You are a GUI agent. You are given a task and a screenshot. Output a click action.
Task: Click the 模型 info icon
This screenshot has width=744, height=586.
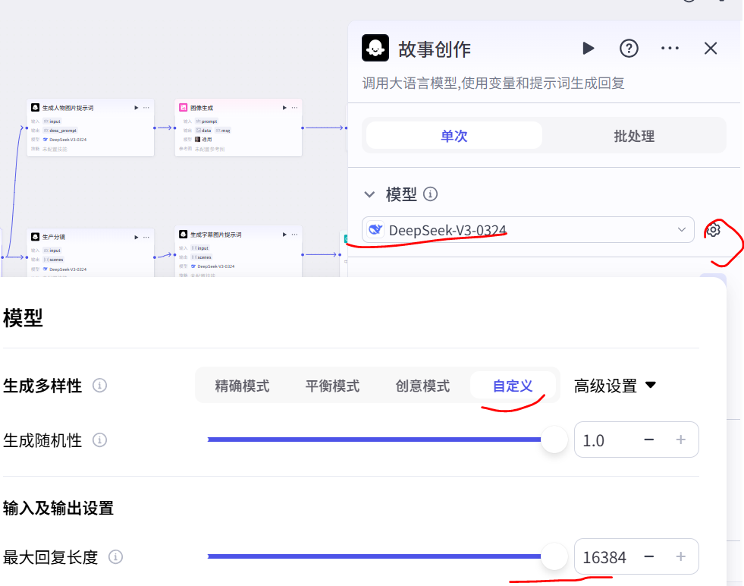pyautogui.click(x=431, y=194)
